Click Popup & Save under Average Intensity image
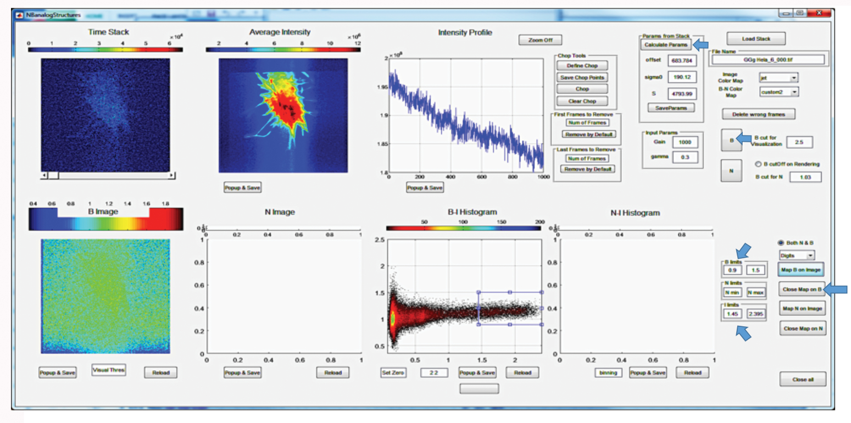Viewport: 851px width, 423px height. pyautogui.click(x=242, y=187)
